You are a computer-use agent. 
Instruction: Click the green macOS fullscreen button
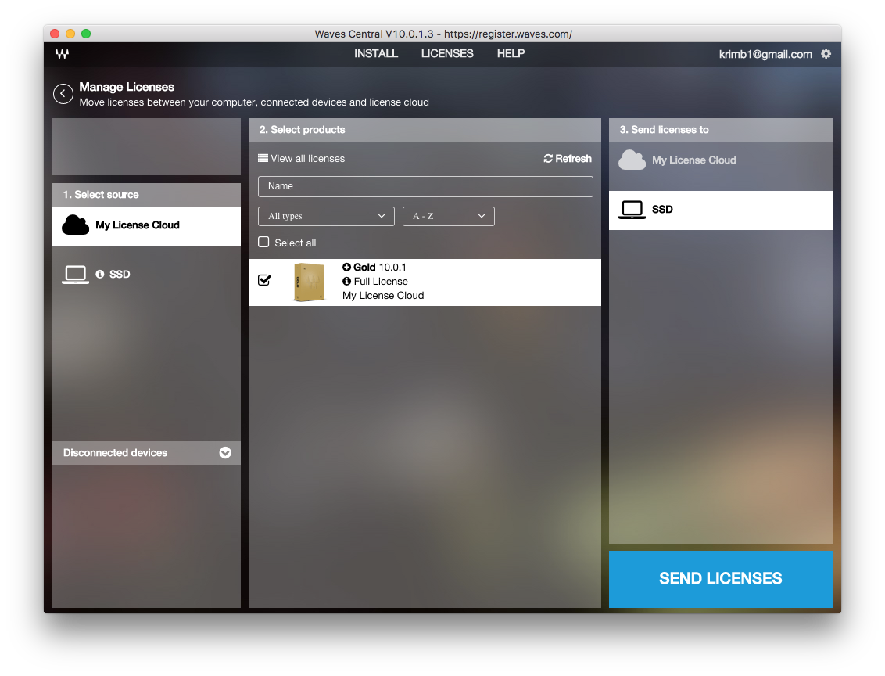click(x=86, y=34)
